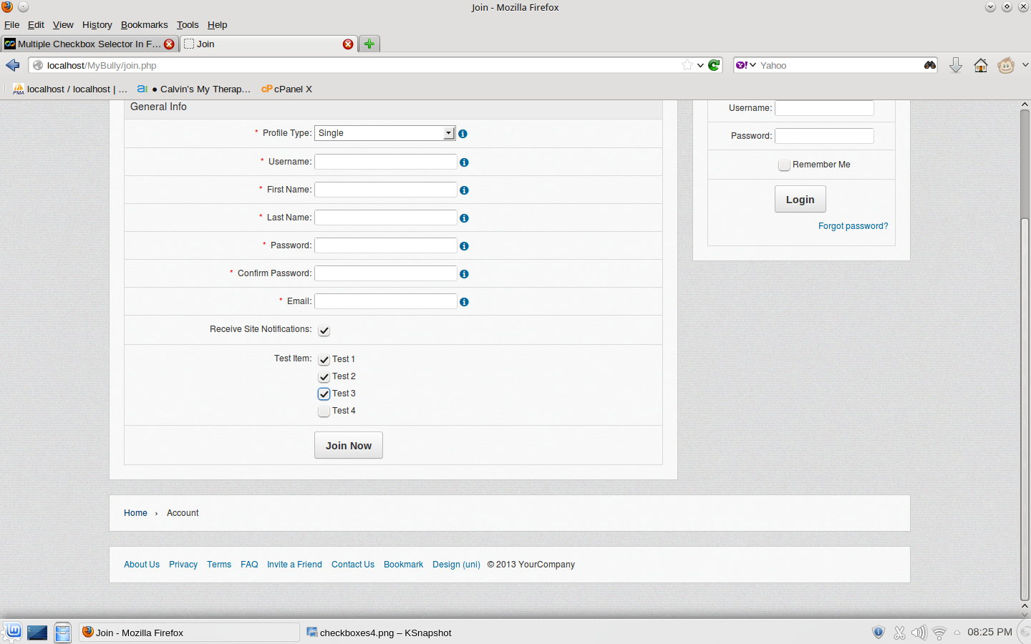
Task: Check the Test 4 checkbox
Action: tap(324, 411)
